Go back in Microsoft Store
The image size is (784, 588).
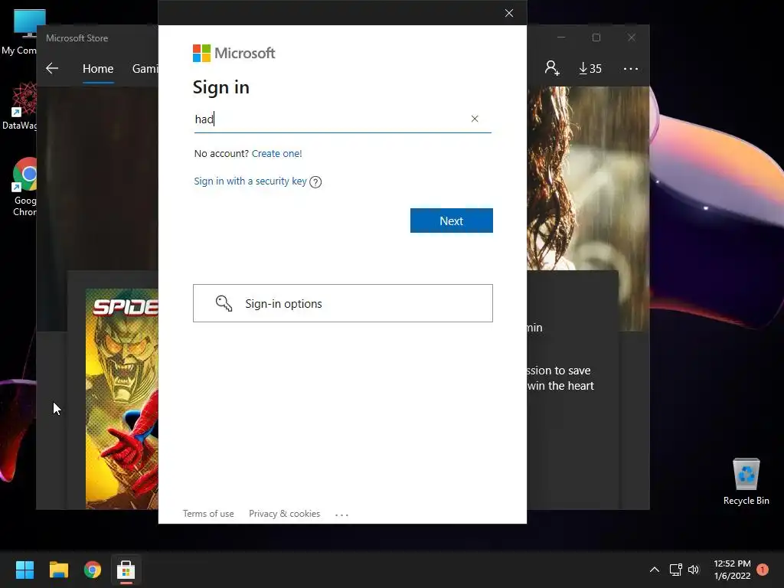pyautogui.click(x=52, y=68)
